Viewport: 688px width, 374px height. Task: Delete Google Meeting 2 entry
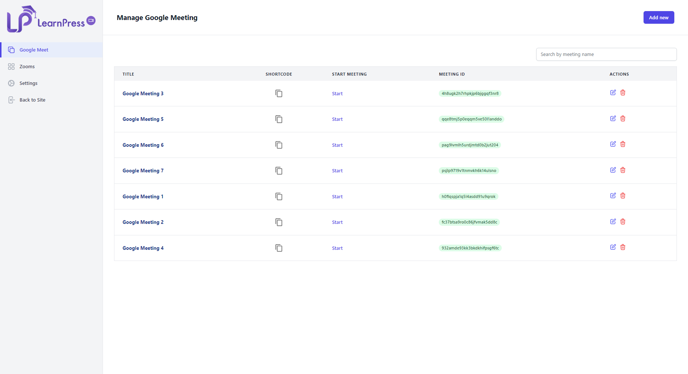click(x=623, y=222)
